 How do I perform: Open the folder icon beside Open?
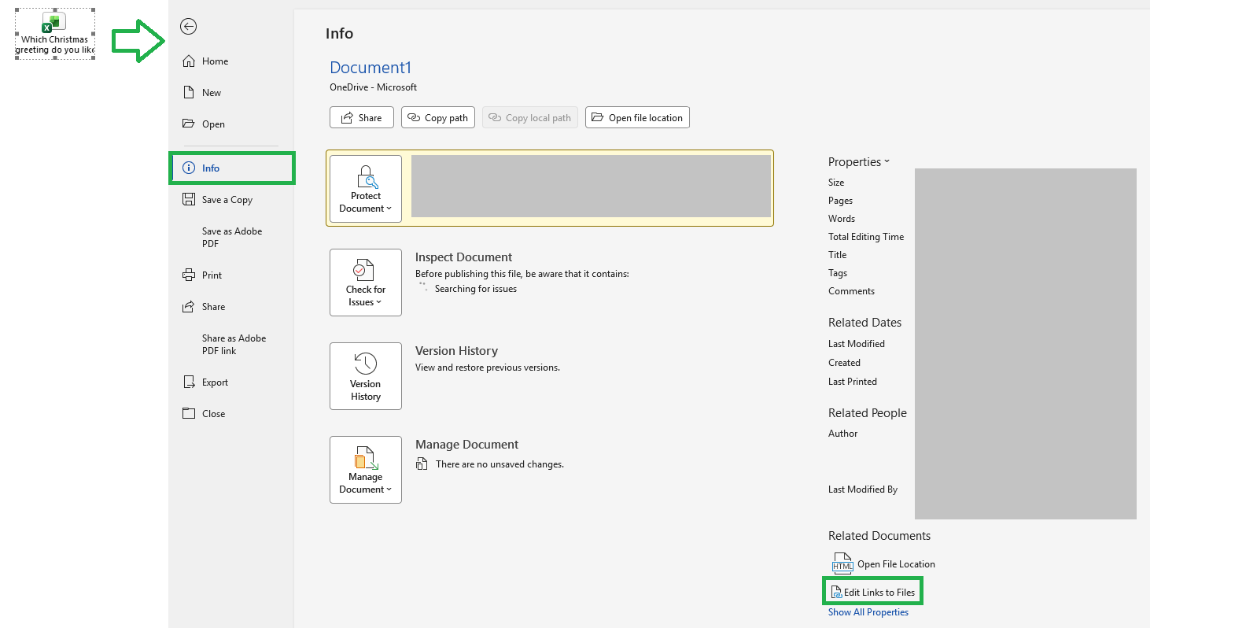189,124
